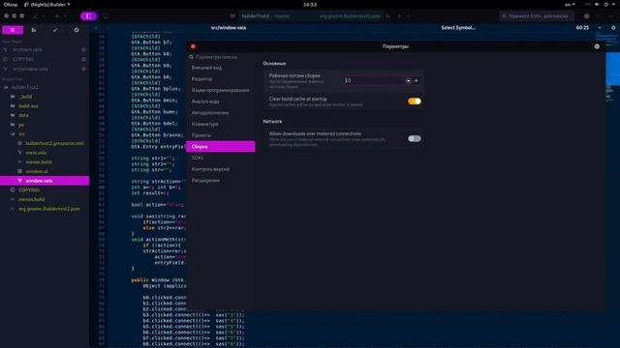Image resolution: width=620 pixels, height=348 pixels.
Task: Toggle Clear build cache at startup switch
Action: coord(415,101)
